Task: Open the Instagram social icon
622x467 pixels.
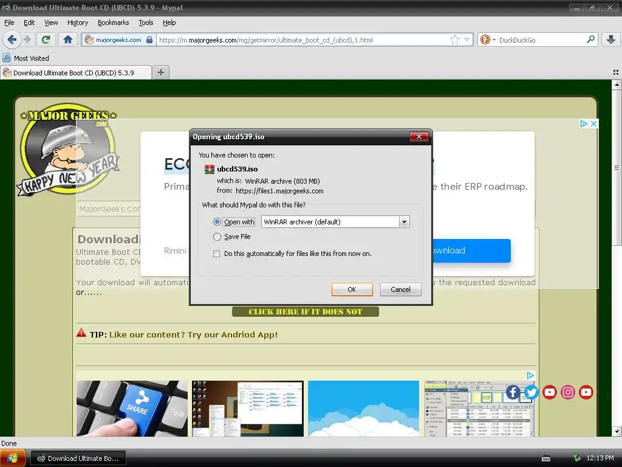Action: tap(568, 392)
